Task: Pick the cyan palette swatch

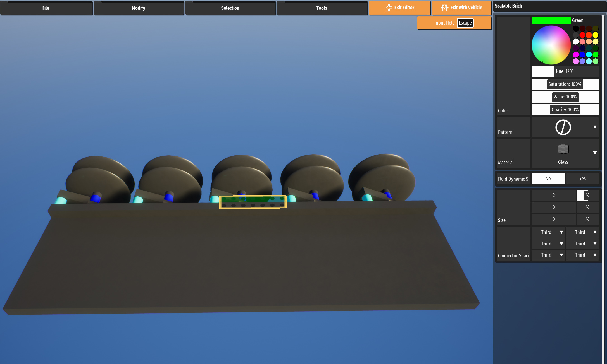Action: click(589, 55)
